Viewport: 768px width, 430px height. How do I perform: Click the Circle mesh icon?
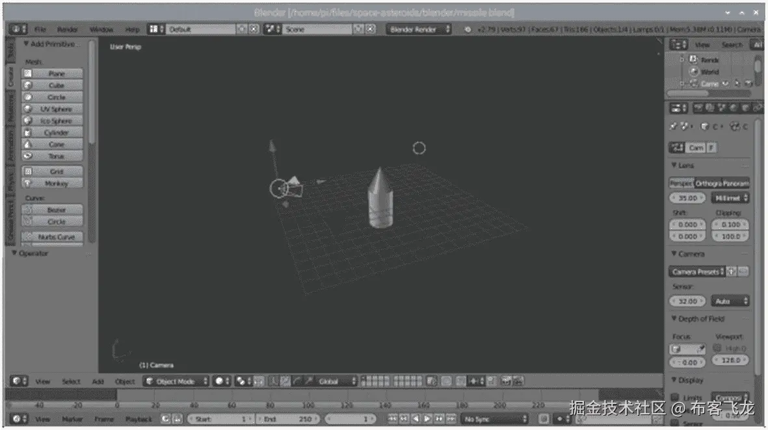pyautogui.click(x=28, y=97)
